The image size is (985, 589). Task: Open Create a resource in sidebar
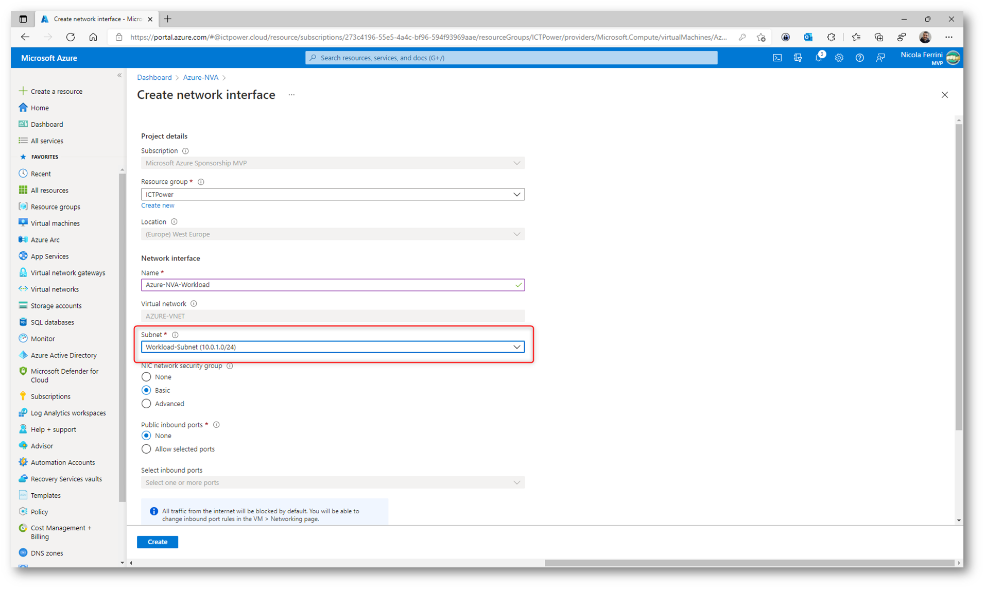coord(57,91)
